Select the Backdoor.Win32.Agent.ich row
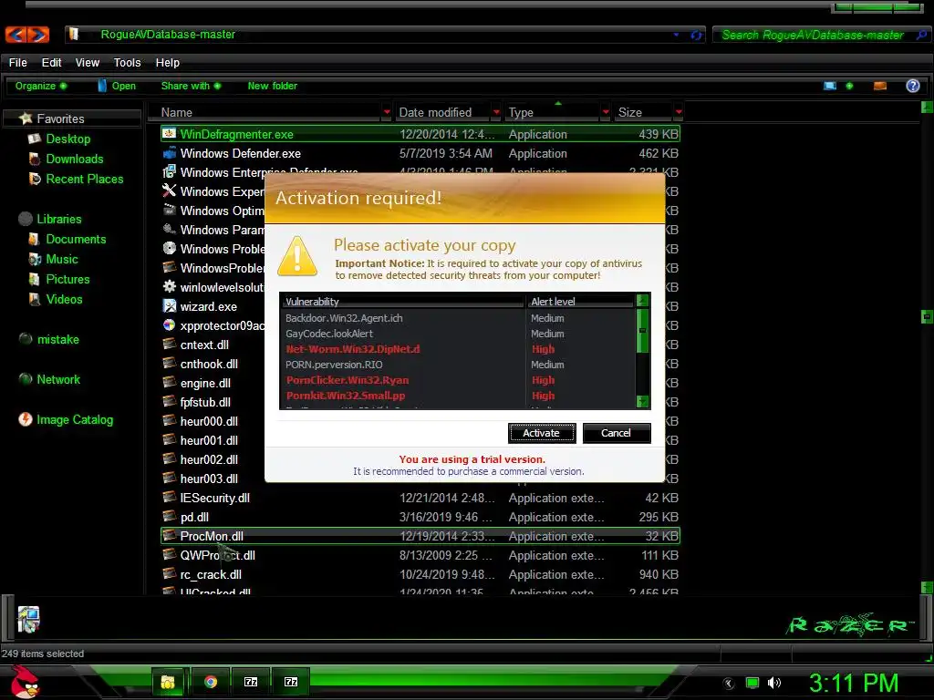The width and height of the screenshot is (934, 700). [x=458, y=318]
